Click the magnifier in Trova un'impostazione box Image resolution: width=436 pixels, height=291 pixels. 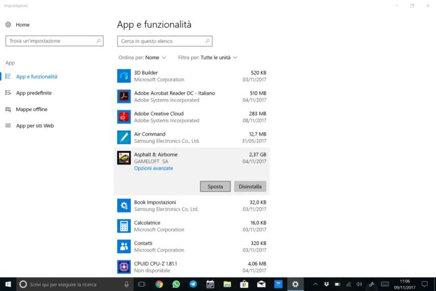(x=98, y=41)
